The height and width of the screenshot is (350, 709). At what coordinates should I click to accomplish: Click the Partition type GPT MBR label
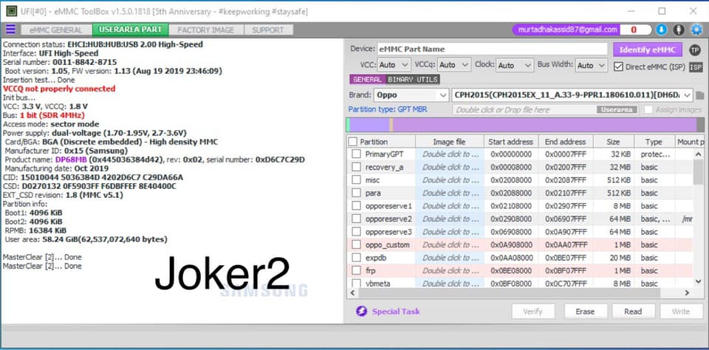(388, 109)
